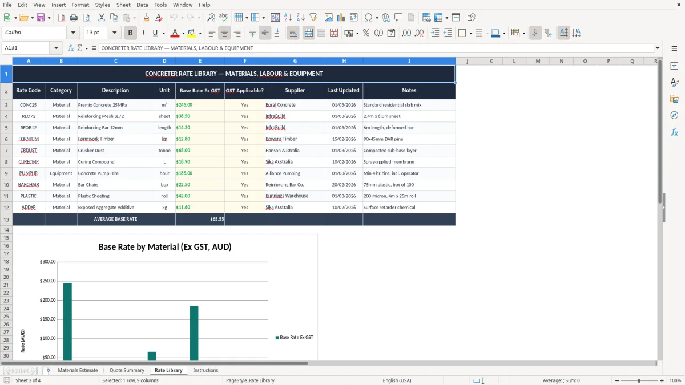Open the sidebar Navigator compass icon
This screenshot has width=685, height=385.
(674, 115)
